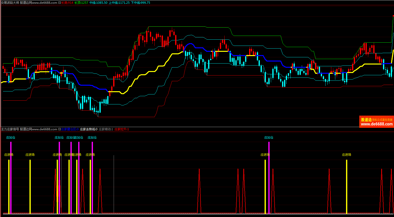Select the blue 庄家建仓区:0 legend label
The height and width of the screenshot is (217, 394).
click(70, 129)
